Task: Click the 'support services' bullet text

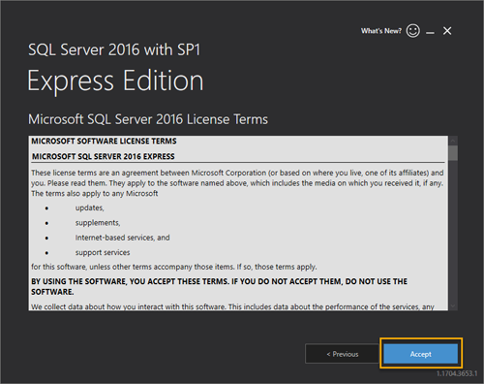Action: (x=103, y=252)
